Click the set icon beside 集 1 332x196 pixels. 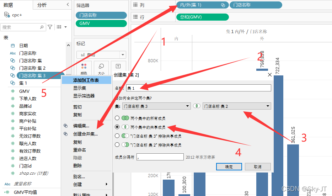pyautogui.click(x=13, y=83)
